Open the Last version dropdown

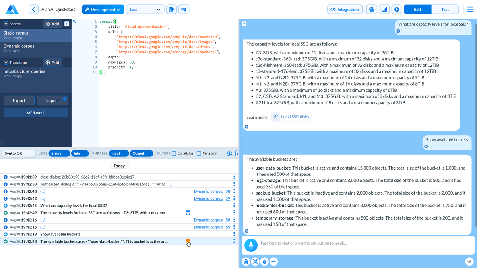[x=145, y=10]
